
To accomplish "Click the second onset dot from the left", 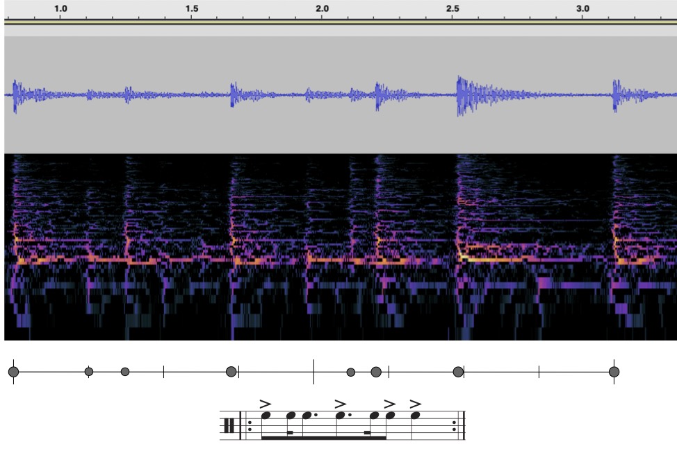I will [x=89, y=372].
